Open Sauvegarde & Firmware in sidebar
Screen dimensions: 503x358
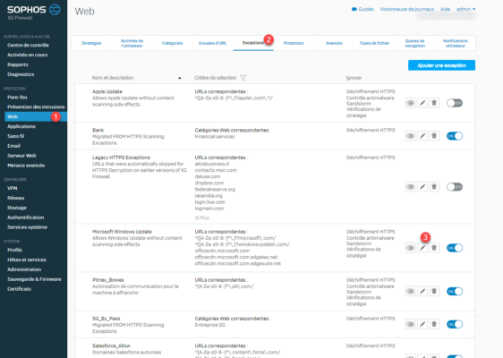tap(34, 279)
